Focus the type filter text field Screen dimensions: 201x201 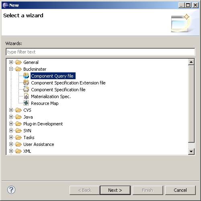click(x=100, y=52)
